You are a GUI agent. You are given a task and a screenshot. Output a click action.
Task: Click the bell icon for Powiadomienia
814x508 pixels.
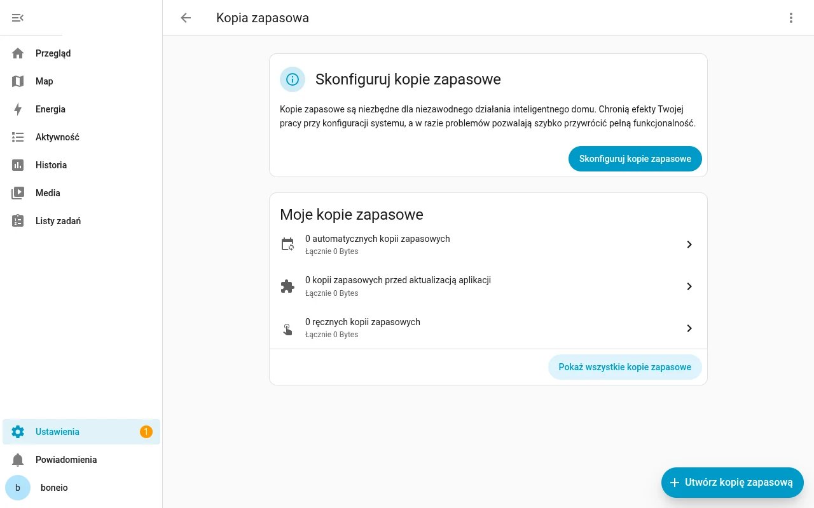(x=18, y=460)
